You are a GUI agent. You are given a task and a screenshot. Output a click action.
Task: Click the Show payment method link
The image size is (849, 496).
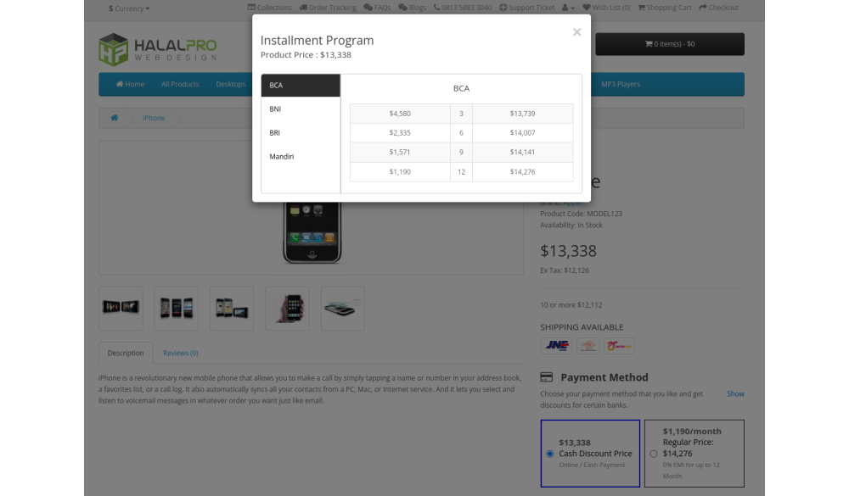(x=735, y=393)
